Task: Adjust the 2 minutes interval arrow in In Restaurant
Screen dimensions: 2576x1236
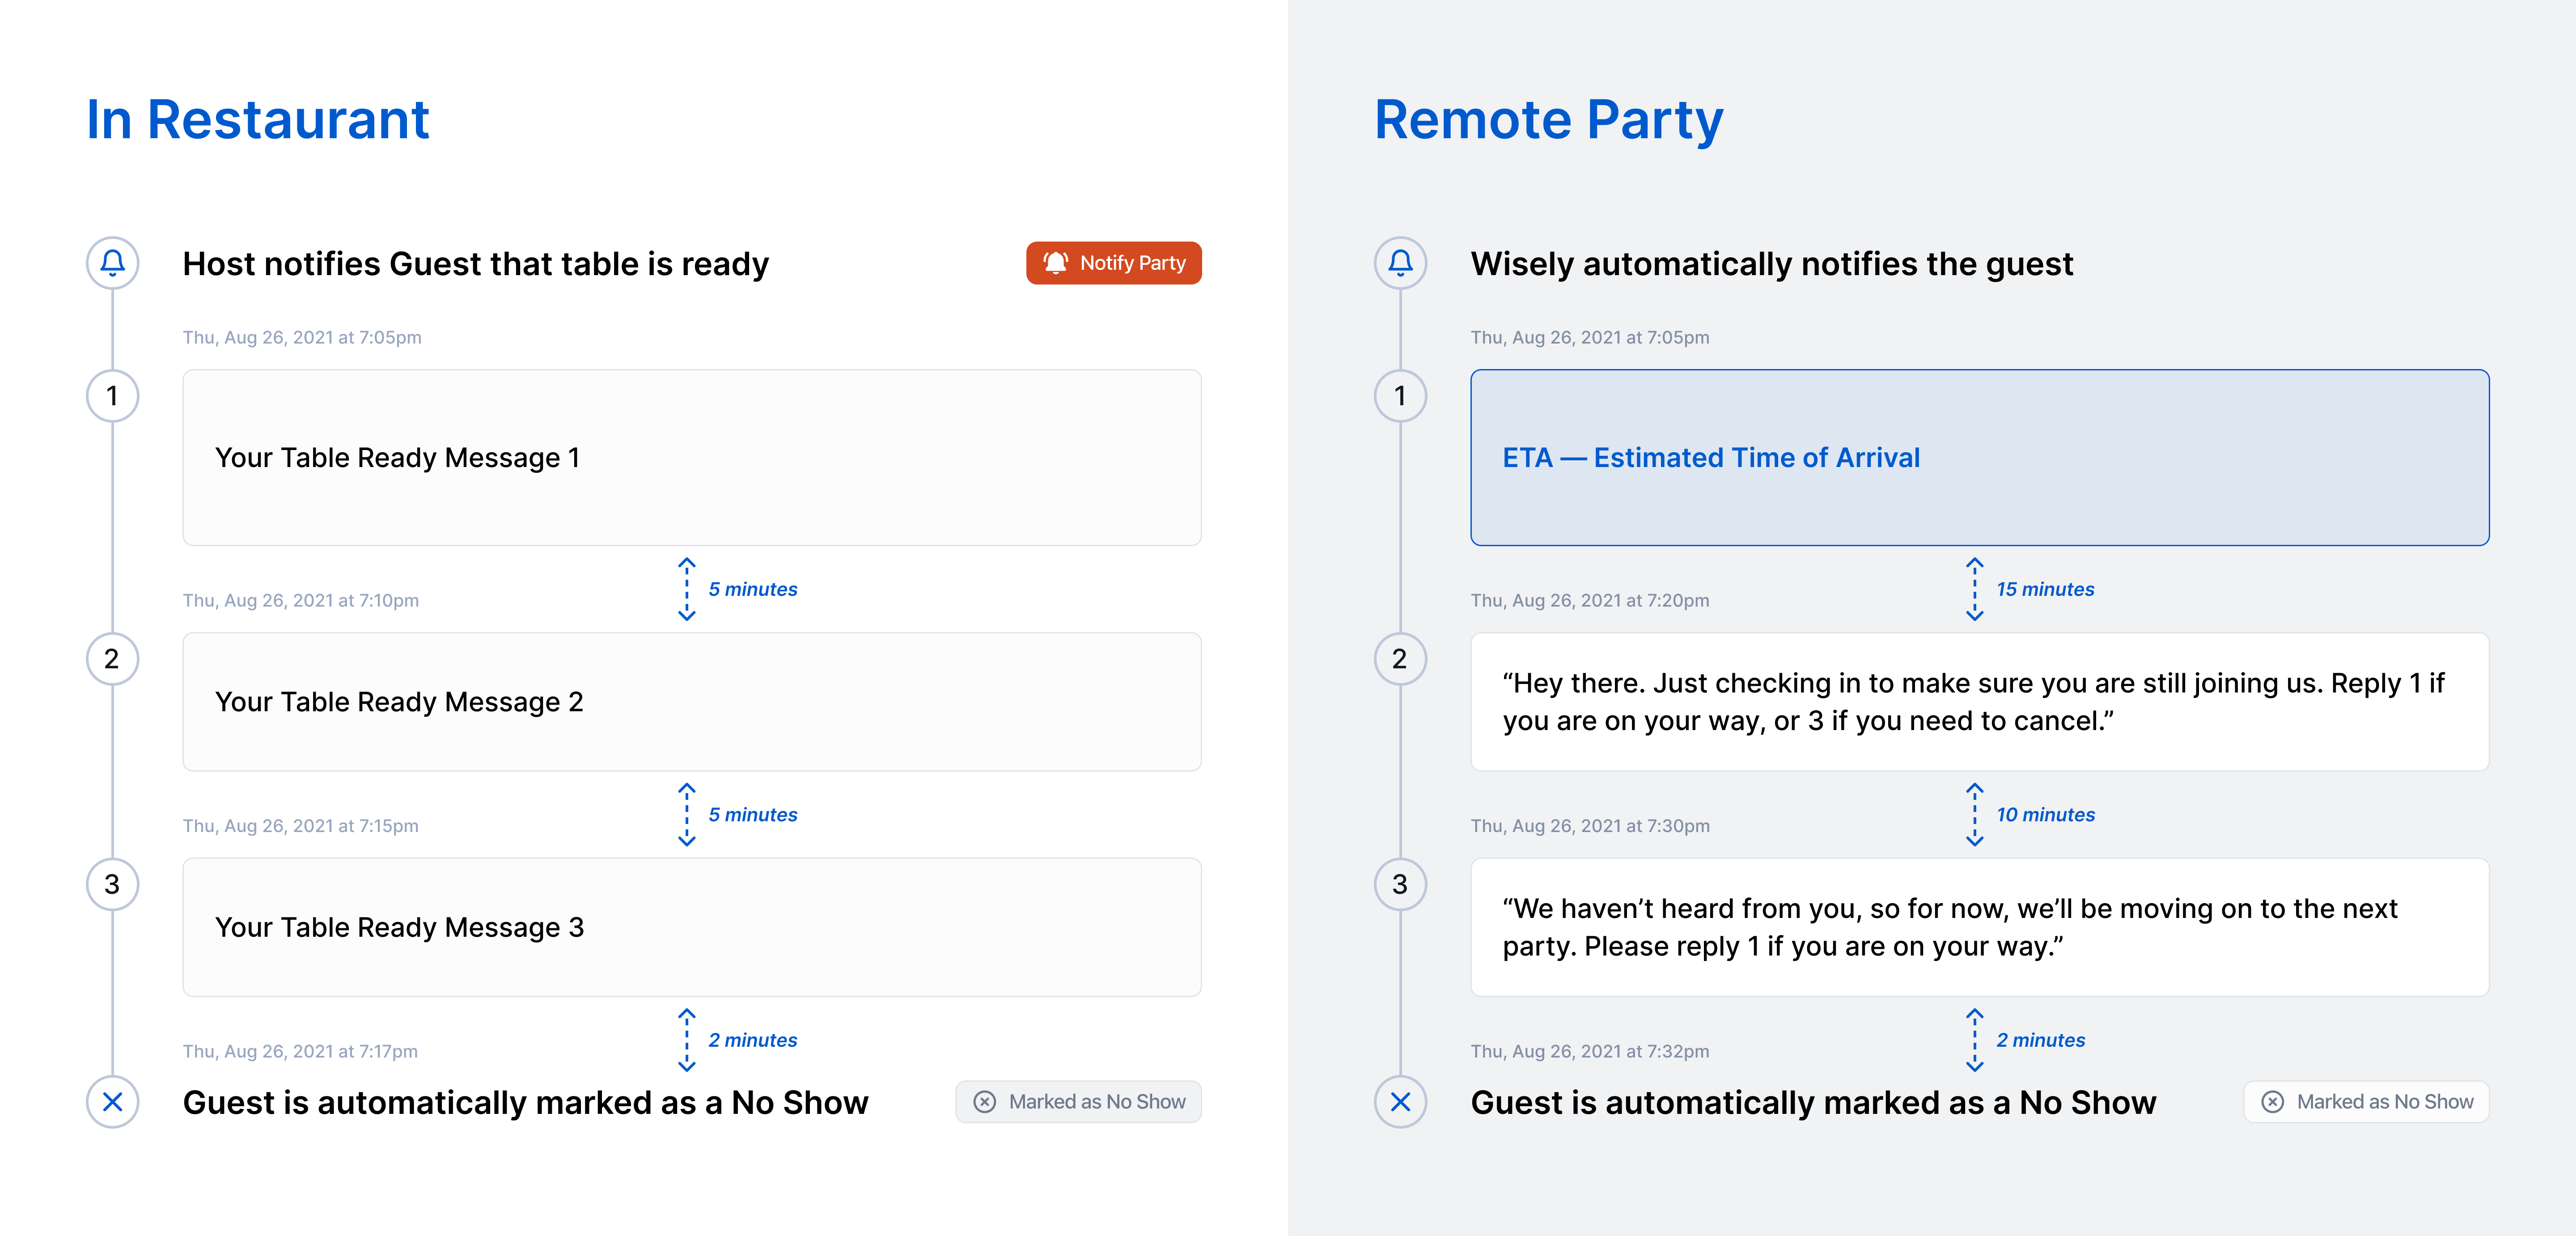Action: pyautogui.click(x=687, y=1040)
